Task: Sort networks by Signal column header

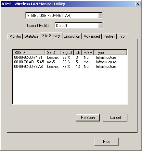Action: (x=67, y=53)
